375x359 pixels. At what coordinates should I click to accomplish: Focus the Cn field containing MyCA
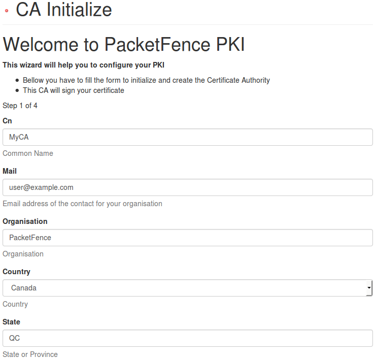pos(188,137)
